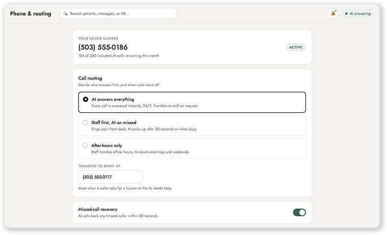Click the Phone & routing page title
The image size is (387, 235).
30,14
